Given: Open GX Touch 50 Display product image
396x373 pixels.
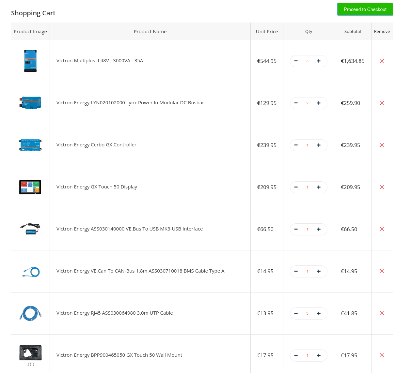Looking at the screenshot, I should [x=30, y=187].
